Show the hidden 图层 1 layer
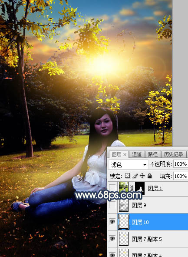This screenshot has height=257, width=188. [112, 188]
